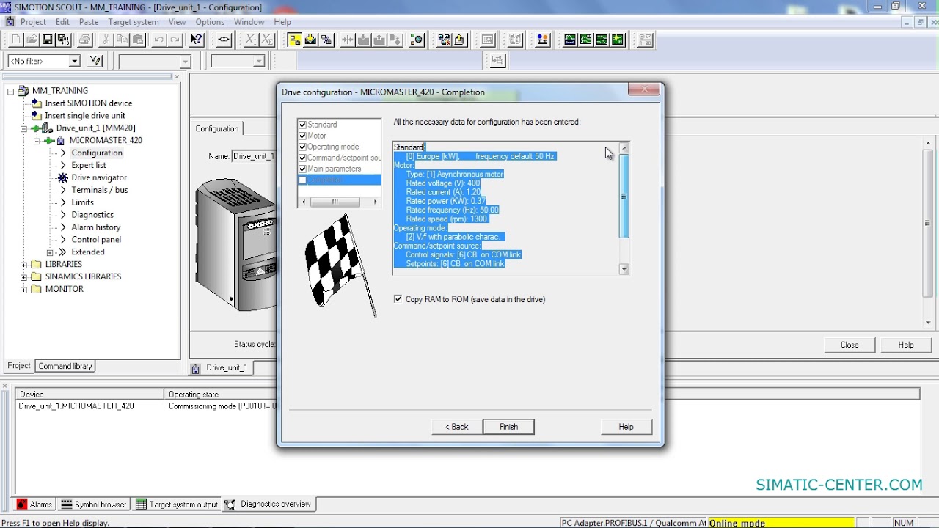Click the highlighted Completion step checkbox

pos(302,180)
